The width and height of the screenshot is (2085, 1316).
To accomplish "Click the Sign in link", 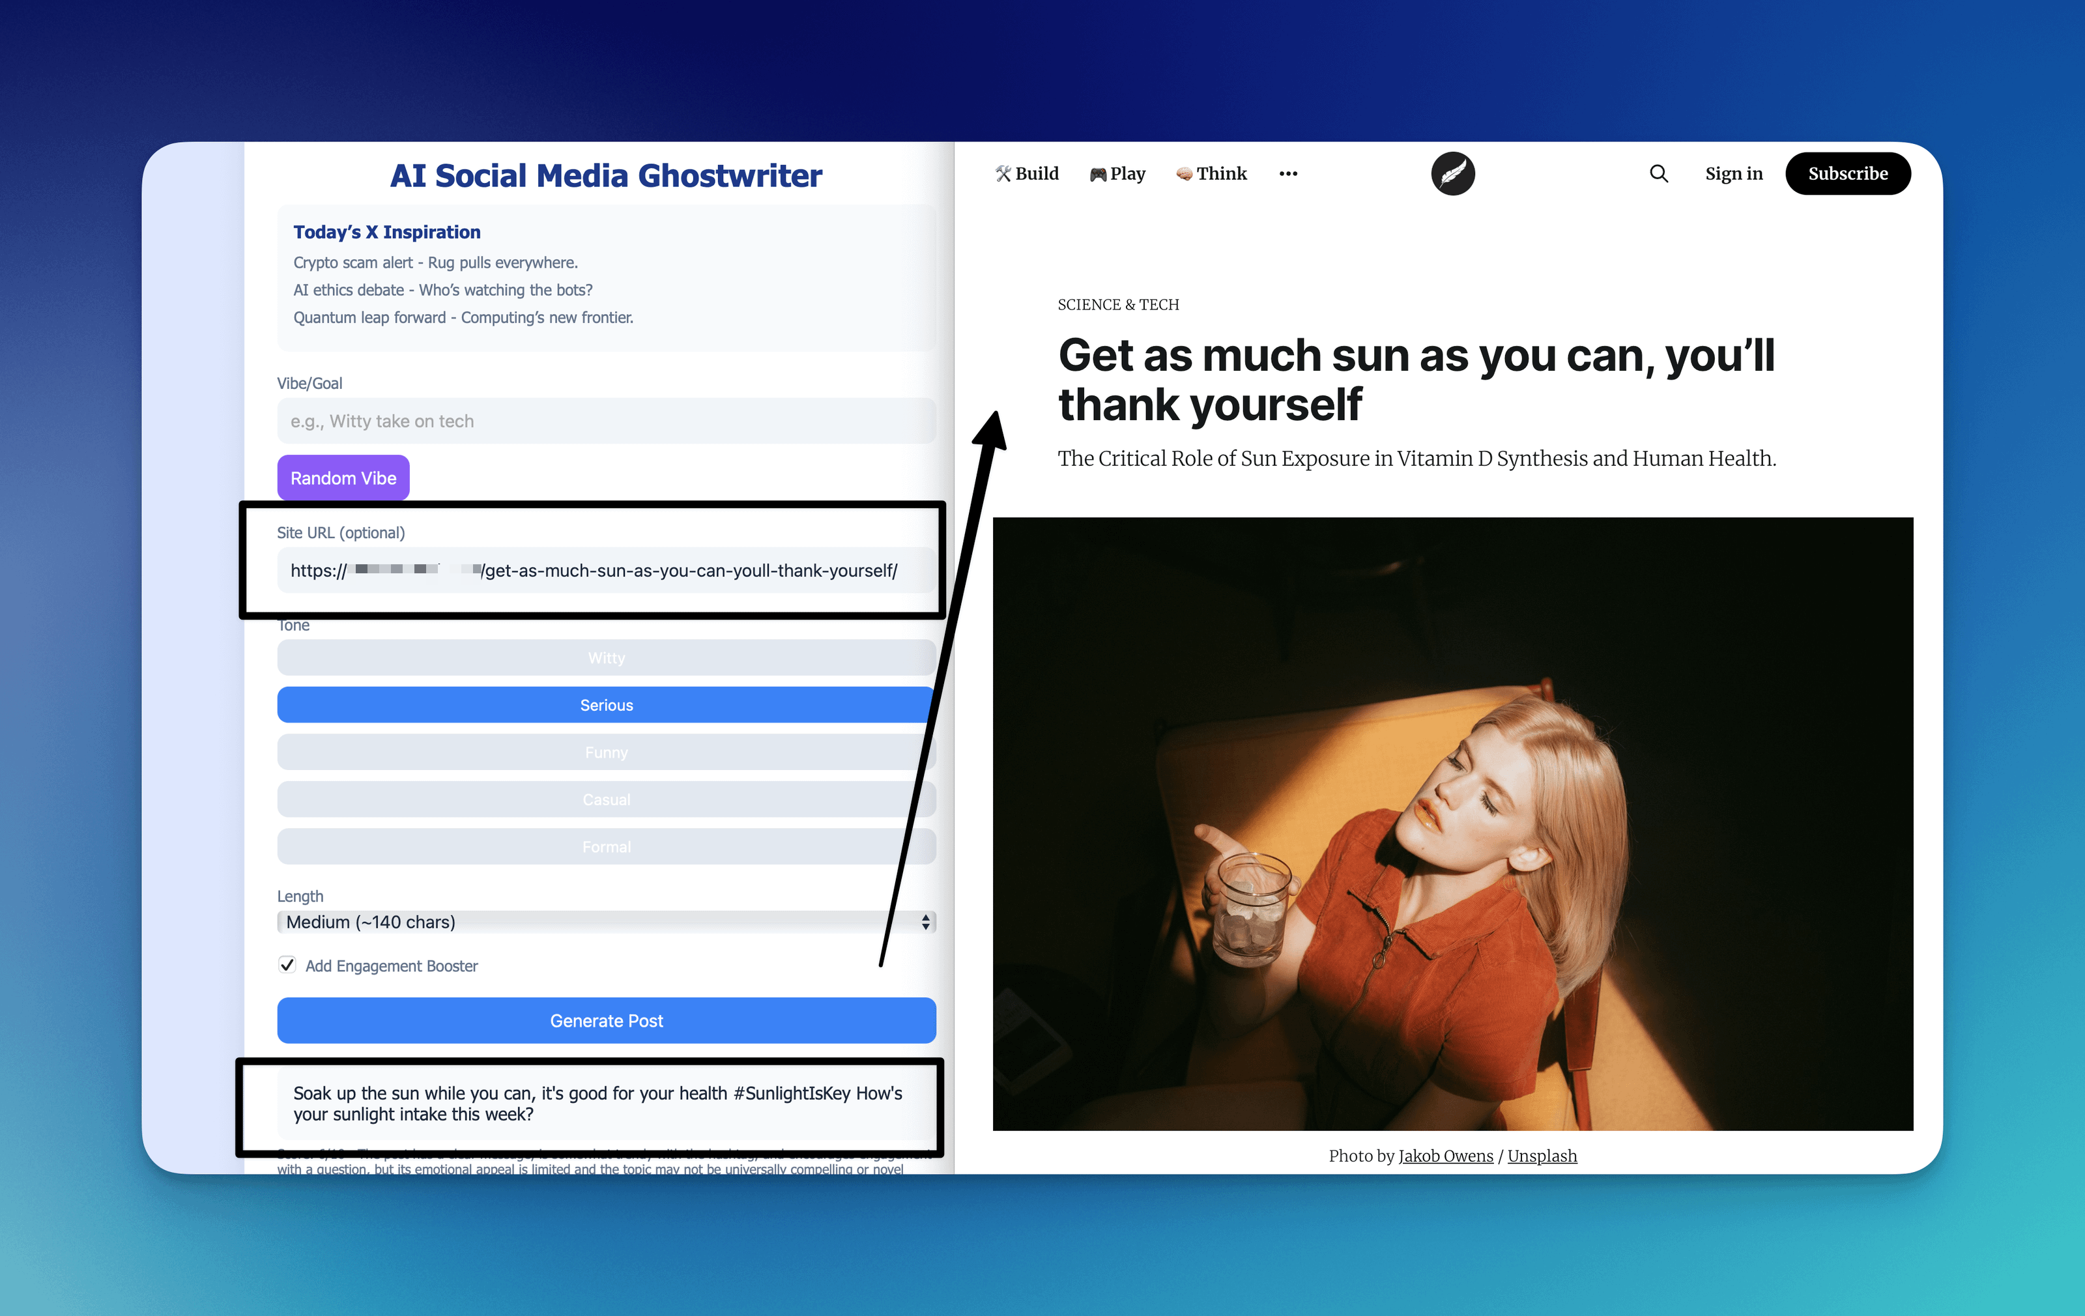I will click(1733, 174).
